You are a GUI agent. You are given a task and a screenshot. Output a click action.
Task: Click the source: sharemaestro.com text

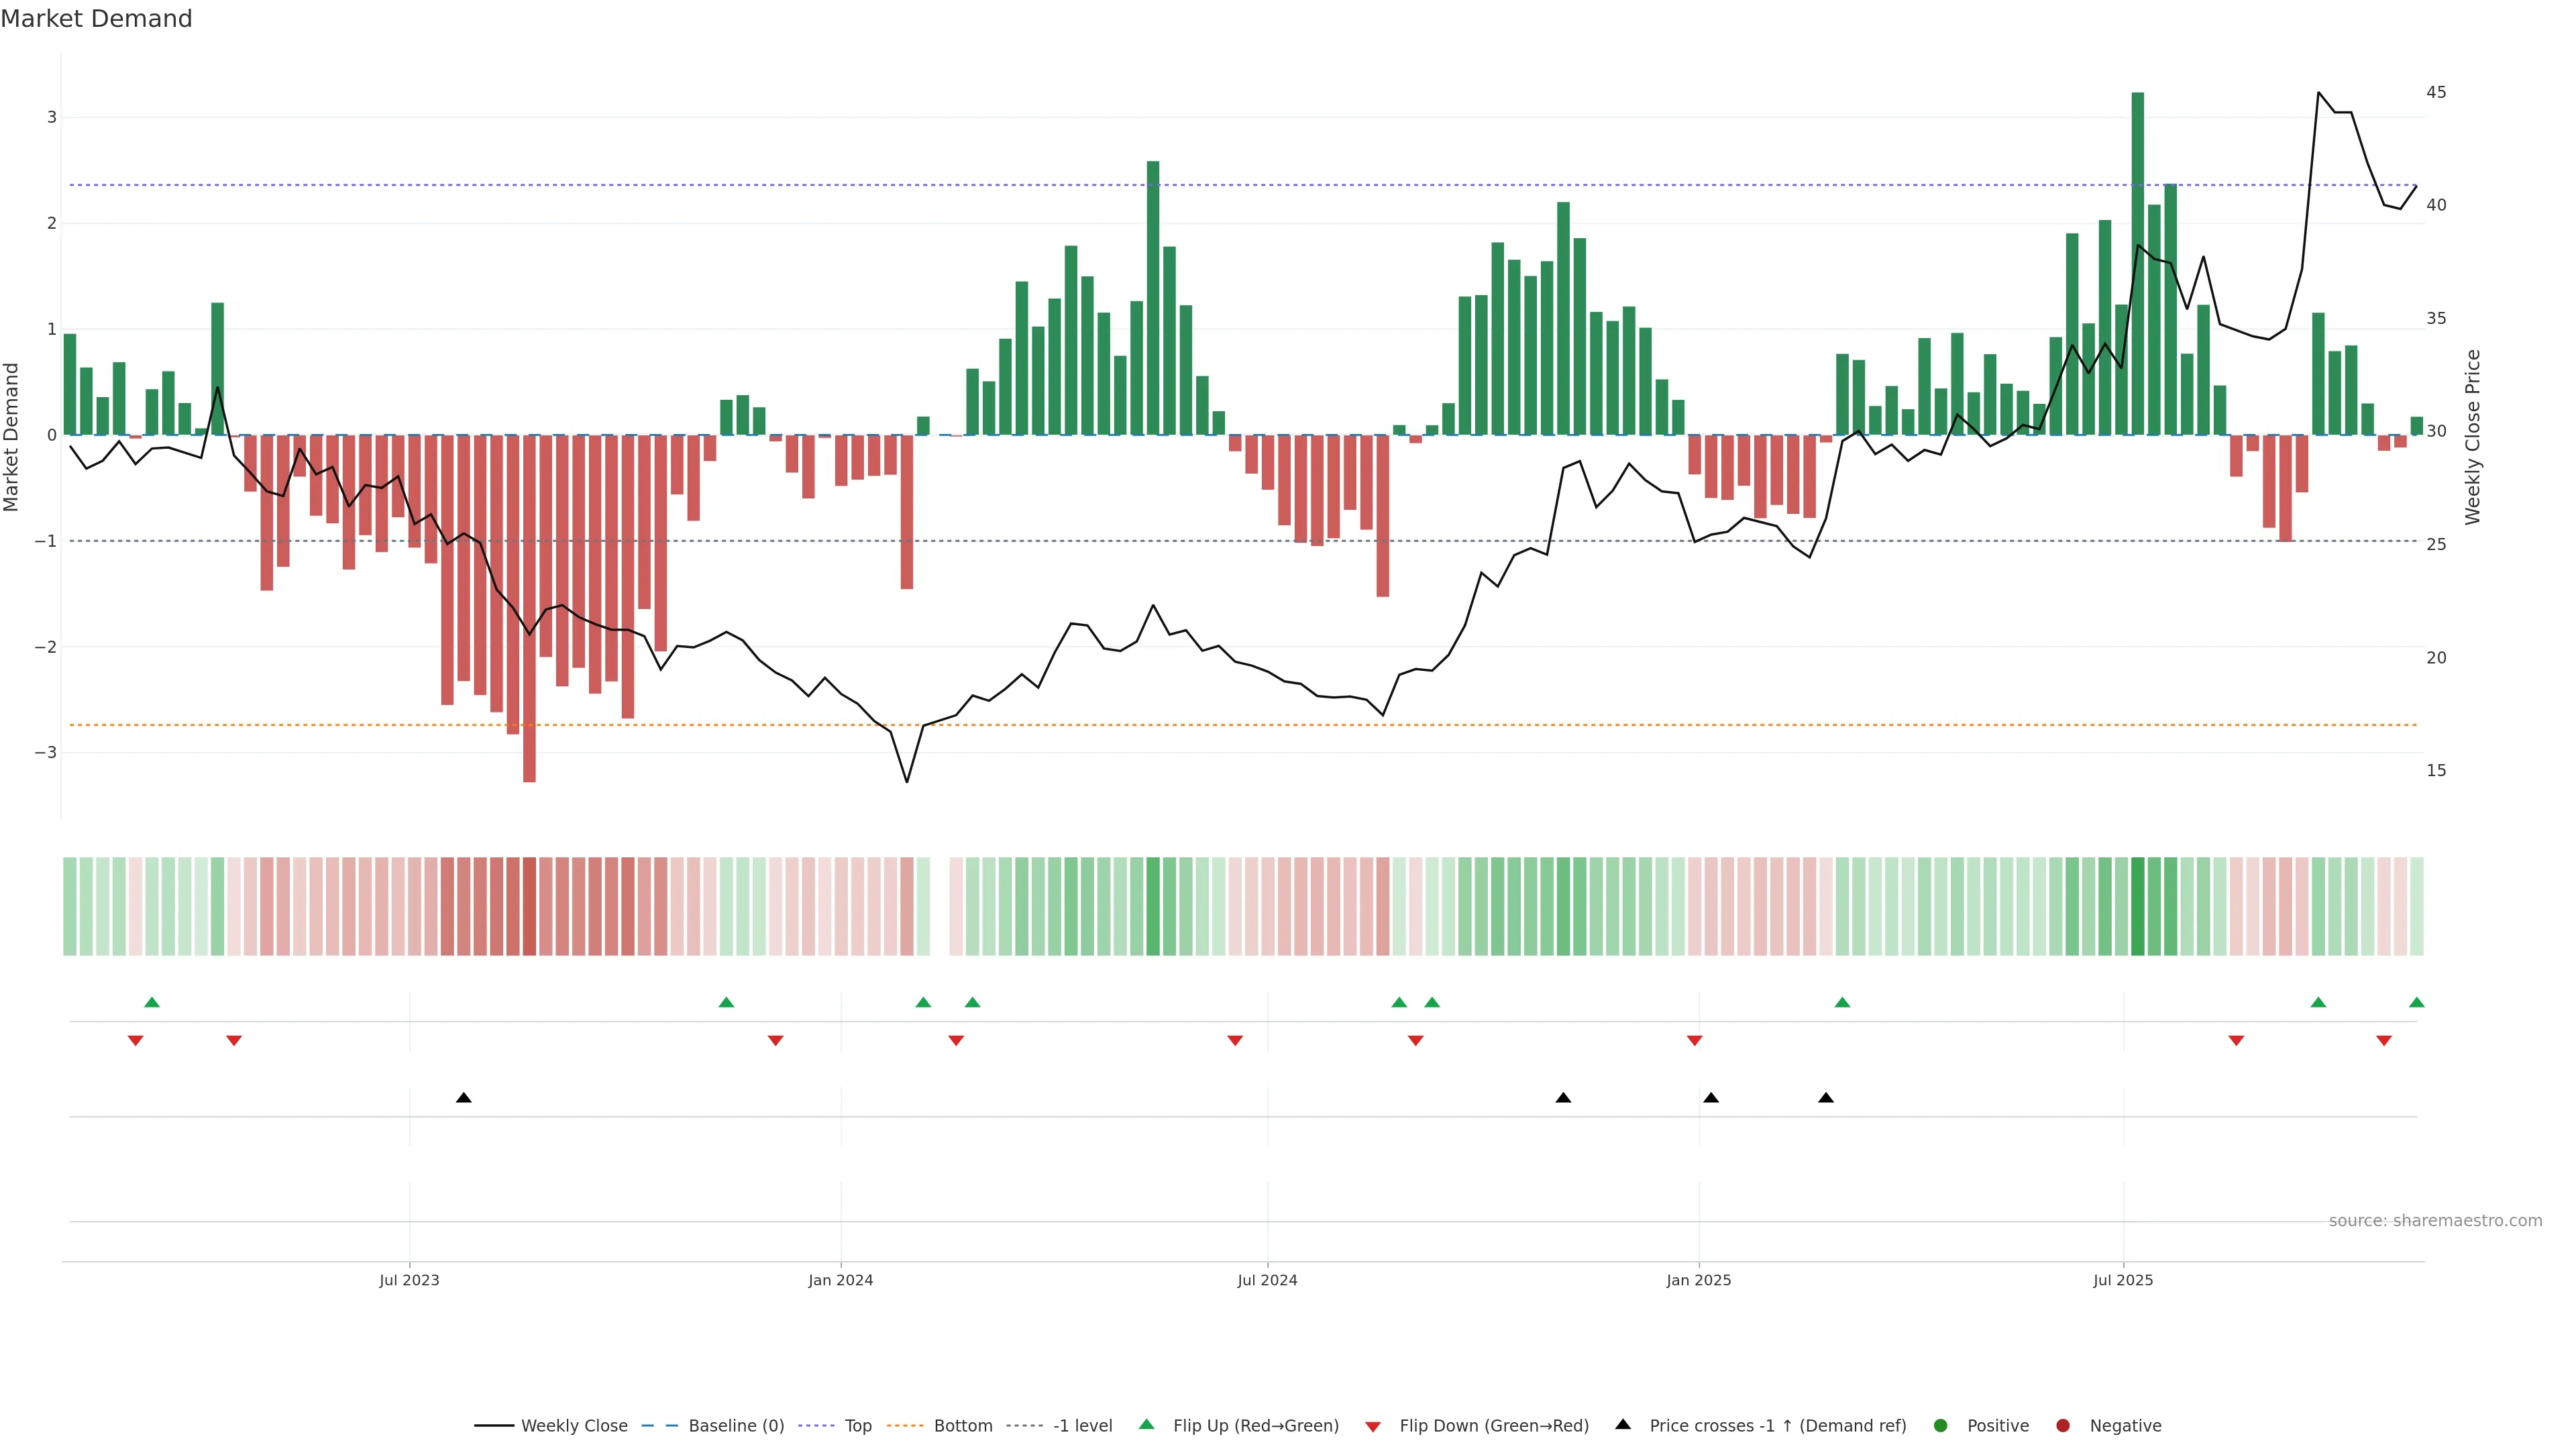coord(2435,1221)
